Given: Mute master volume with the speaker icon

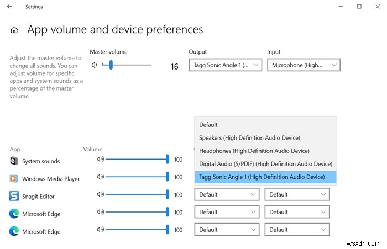Looking at the screenshot, I should 95,65.
